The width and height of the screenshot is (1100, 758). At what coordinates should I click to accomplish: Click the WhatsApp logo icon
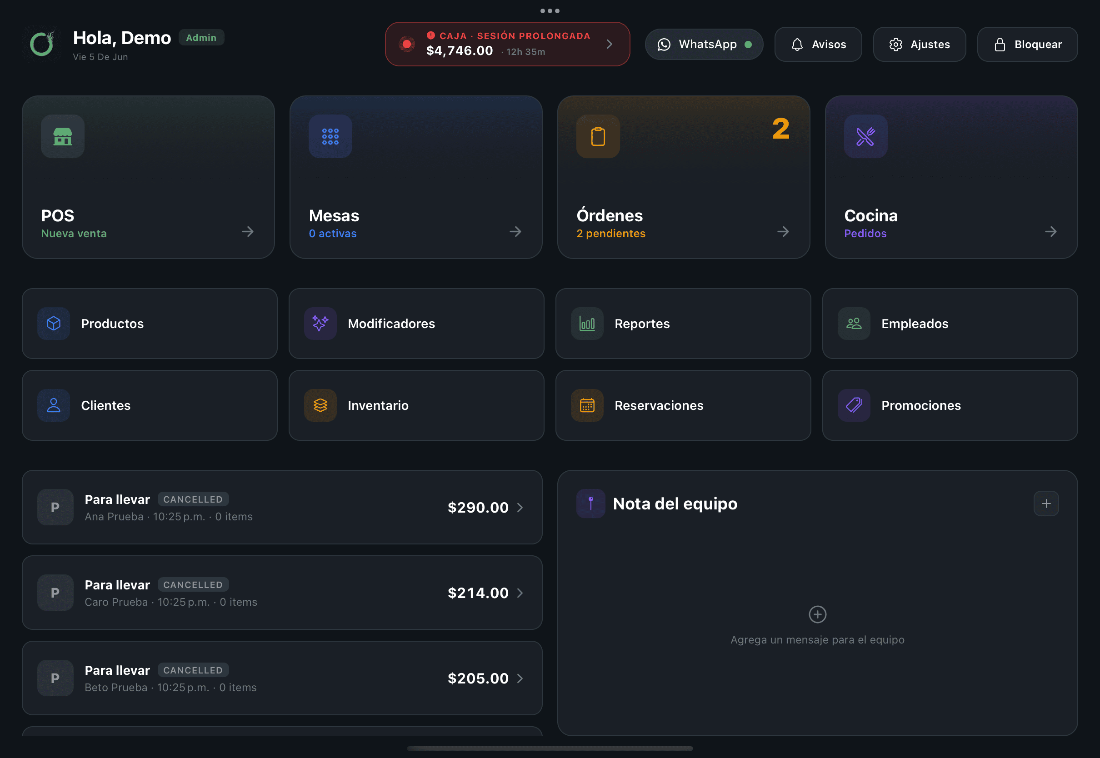tap(664, 44)
